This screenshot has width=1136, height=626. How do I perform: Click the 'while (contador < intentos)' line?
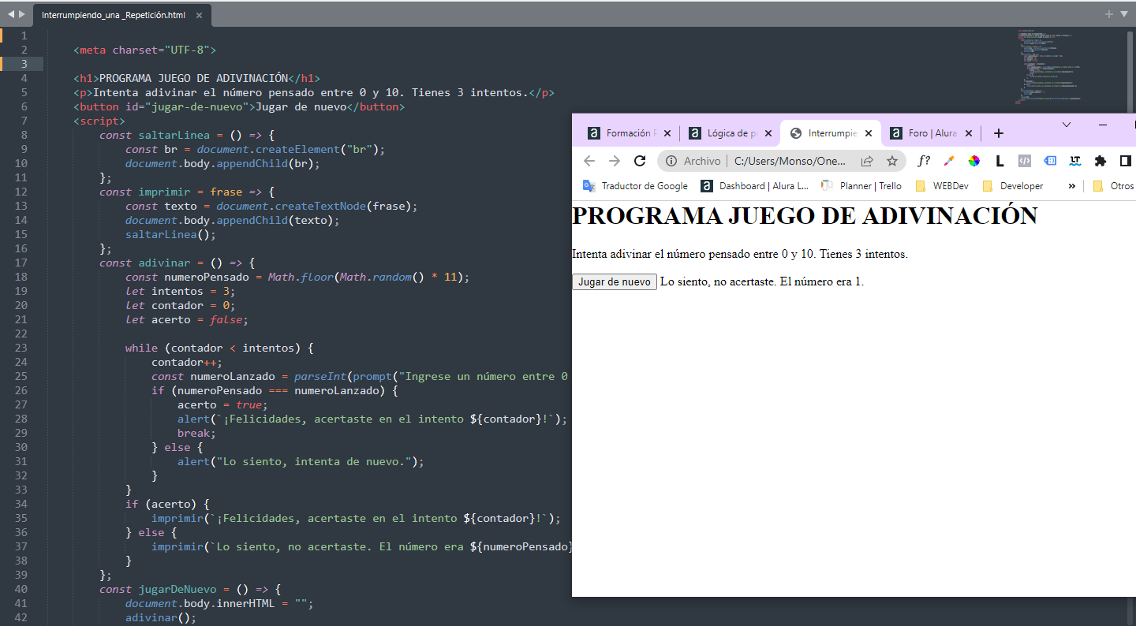coord(219,348)
